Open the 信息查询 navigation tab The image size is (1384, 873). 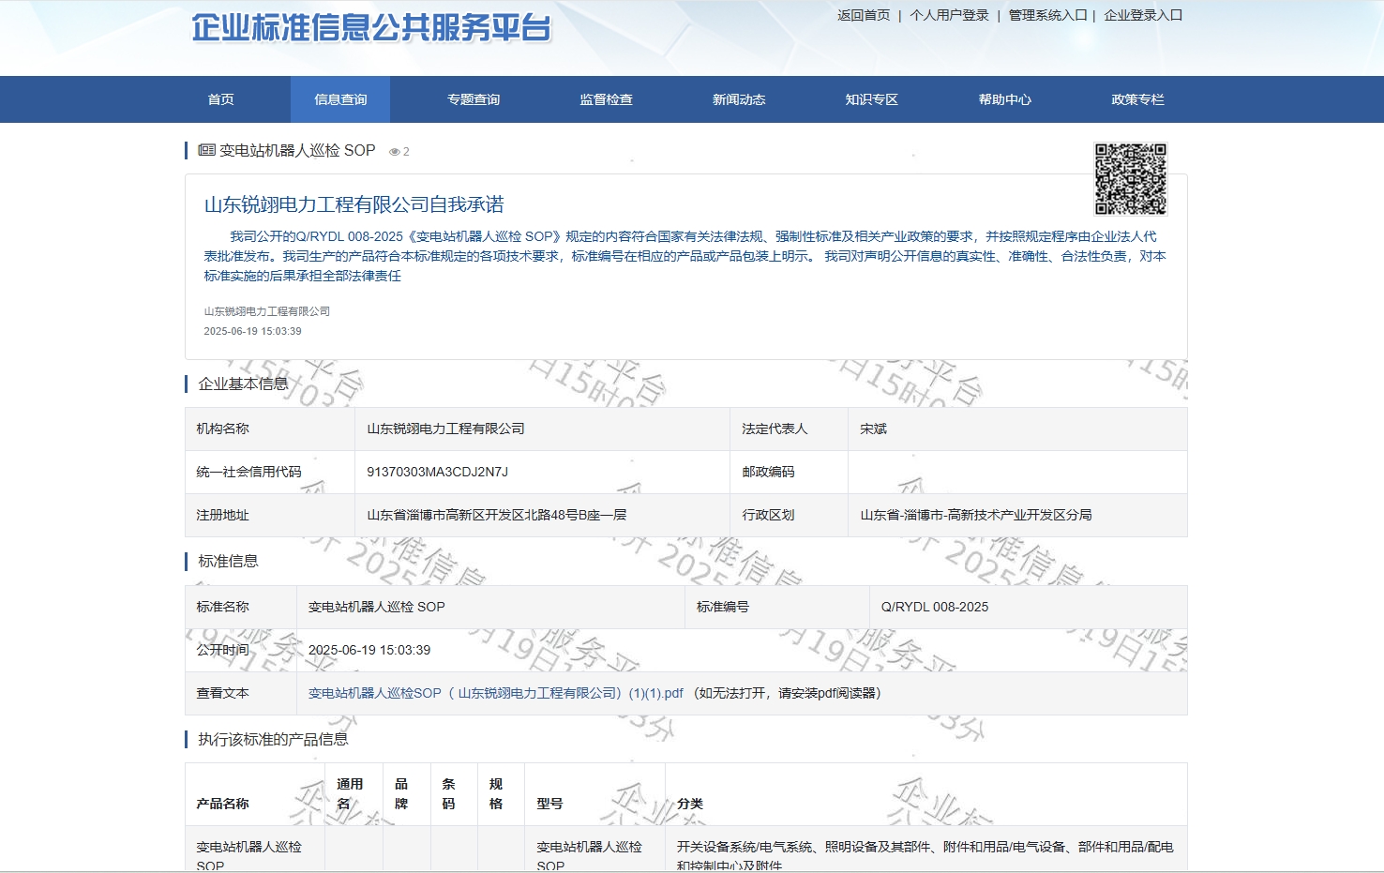pyautogui.click(x=340, y=99)
